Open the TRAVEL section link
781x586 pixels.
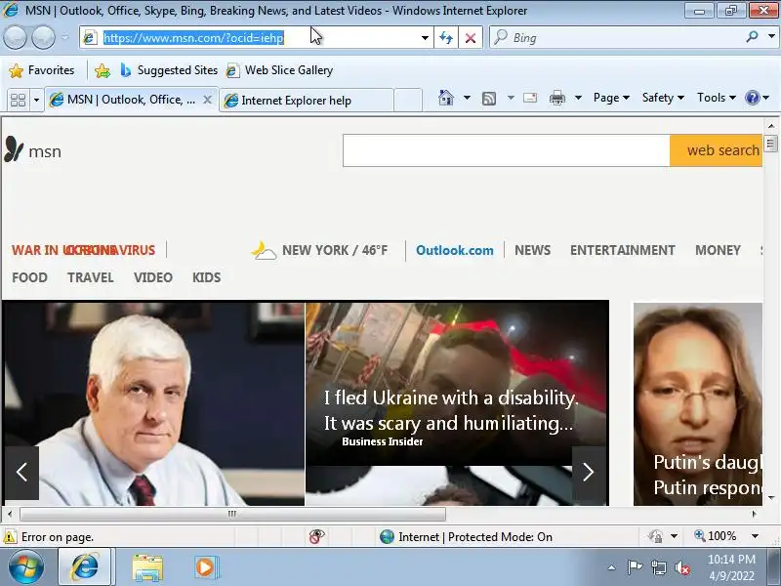click(91, 277)
